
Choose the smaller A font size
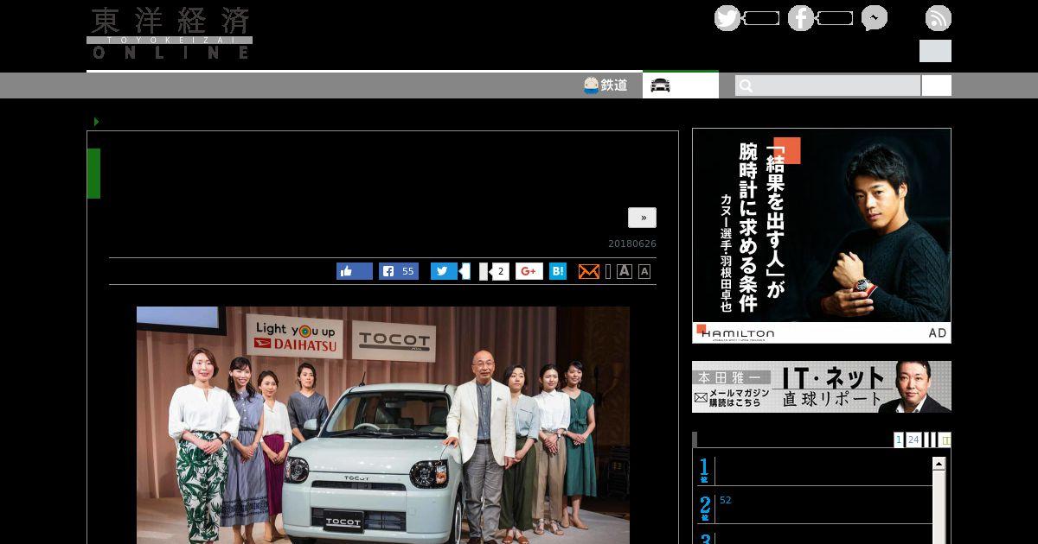coord(644,272)
